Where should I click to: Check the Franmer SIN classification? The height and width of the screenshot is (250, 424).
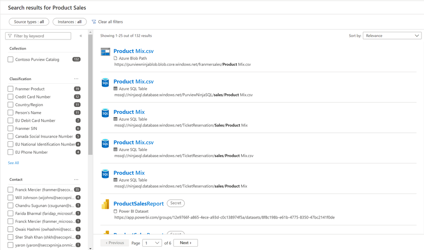tap(11, 128)
